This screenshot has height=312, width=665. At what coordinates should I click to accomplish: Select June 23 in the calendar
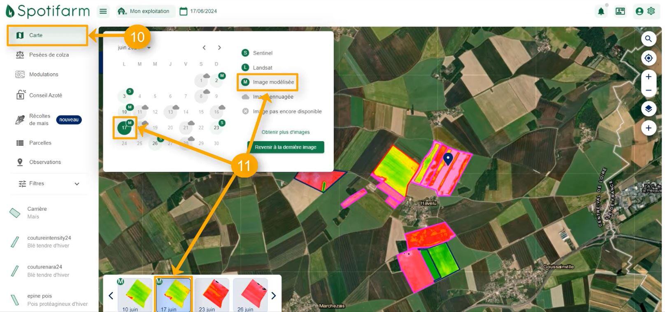tap(216, 128)
